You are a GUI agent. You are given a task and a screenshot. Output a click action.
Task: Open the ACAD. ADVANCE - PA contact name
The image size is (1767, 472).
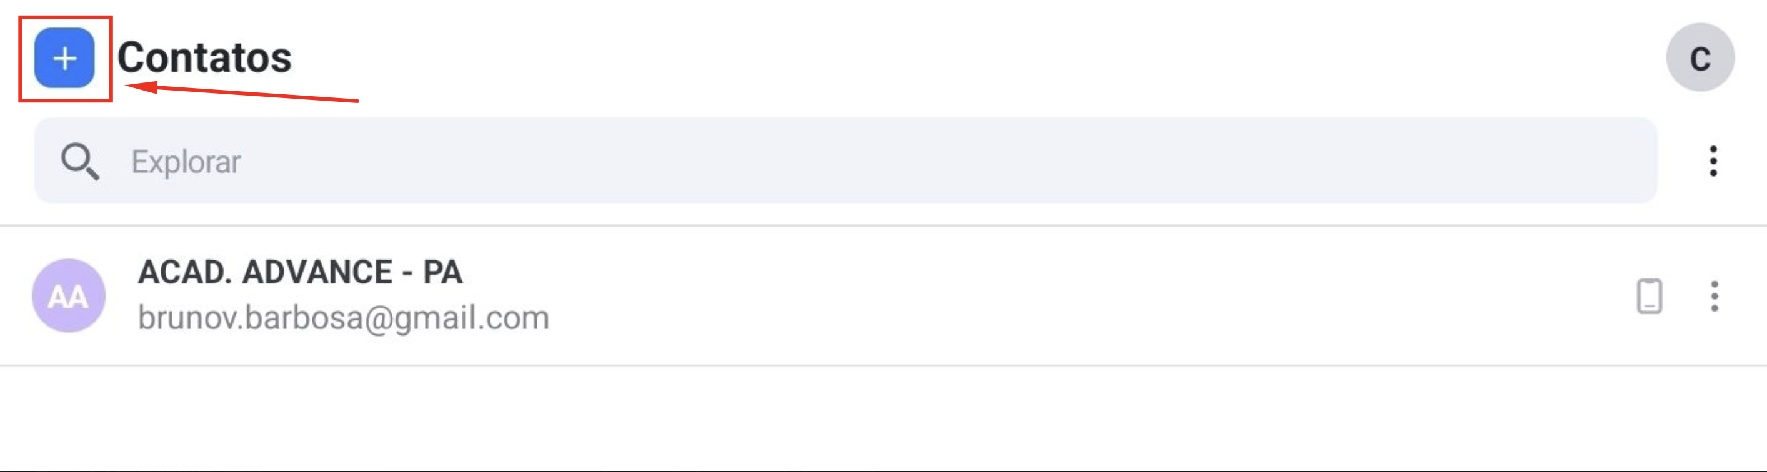pos(300,272)
